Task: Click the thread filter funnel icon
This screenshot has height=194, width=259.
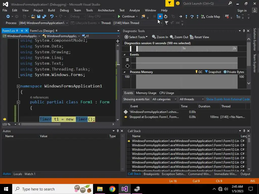Action: [x=166, y=23]
